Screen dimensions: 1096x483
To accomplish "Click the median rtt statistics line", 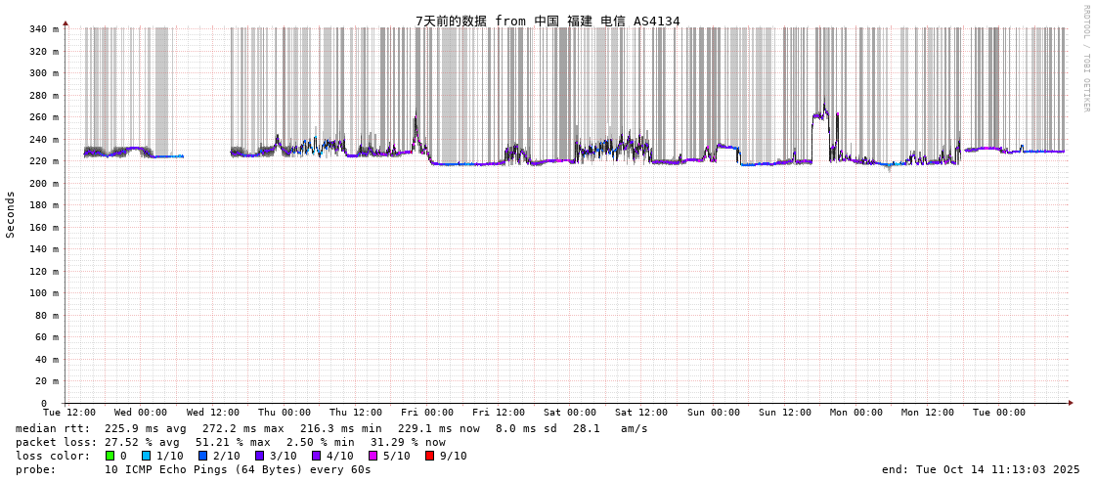I will [331, 428].
